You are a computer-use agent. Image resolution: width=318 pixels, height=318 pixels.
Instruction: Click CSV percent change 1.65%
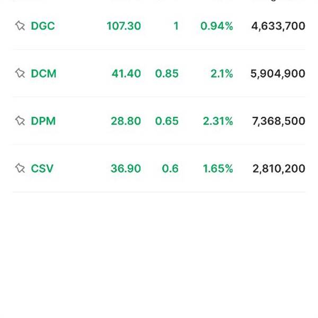coord(218,169)
